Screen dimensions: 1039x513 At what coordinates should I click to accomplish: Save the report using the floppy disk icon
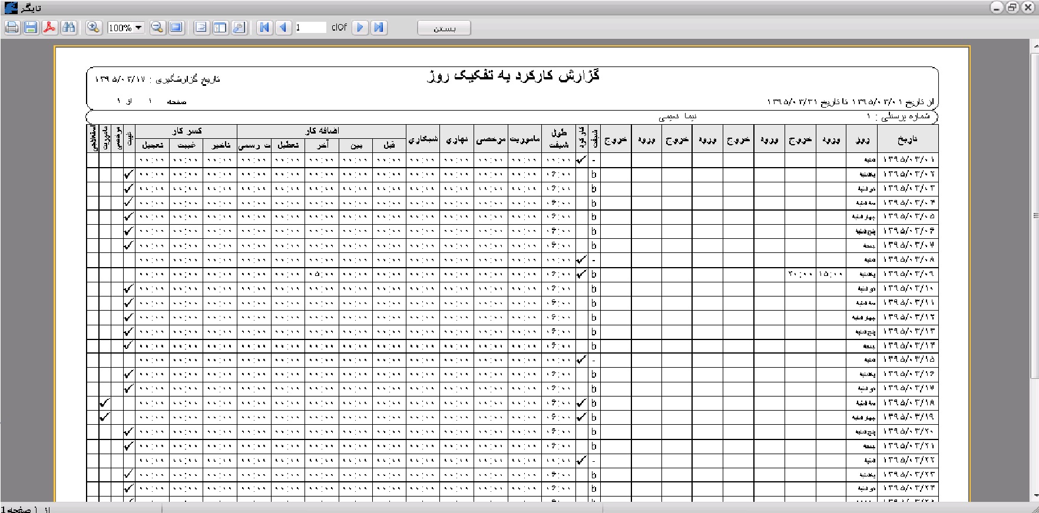coord(31,28)
